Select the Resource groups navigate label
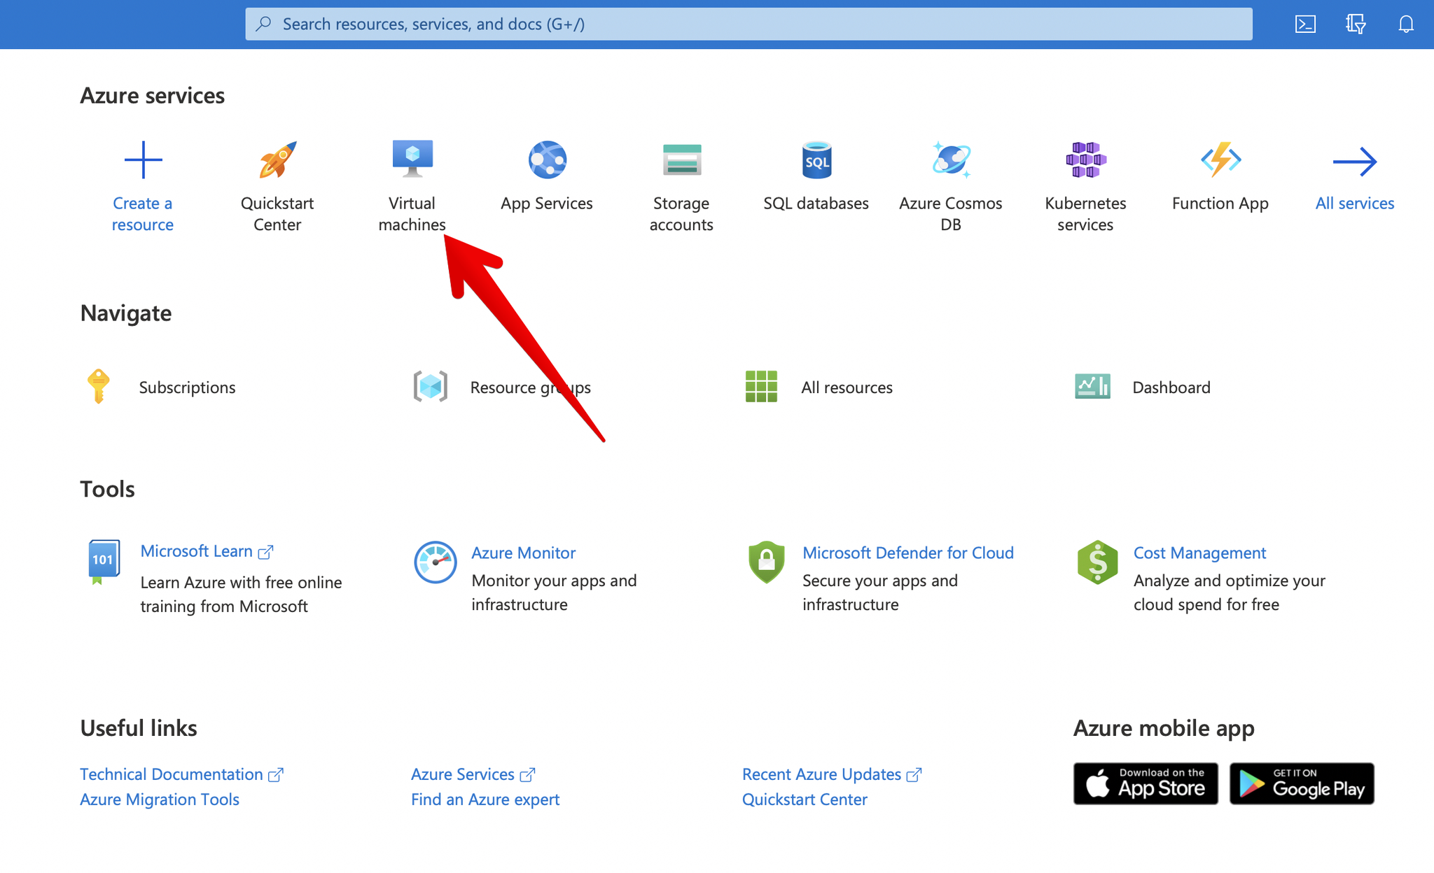 [x=530, y=388]
